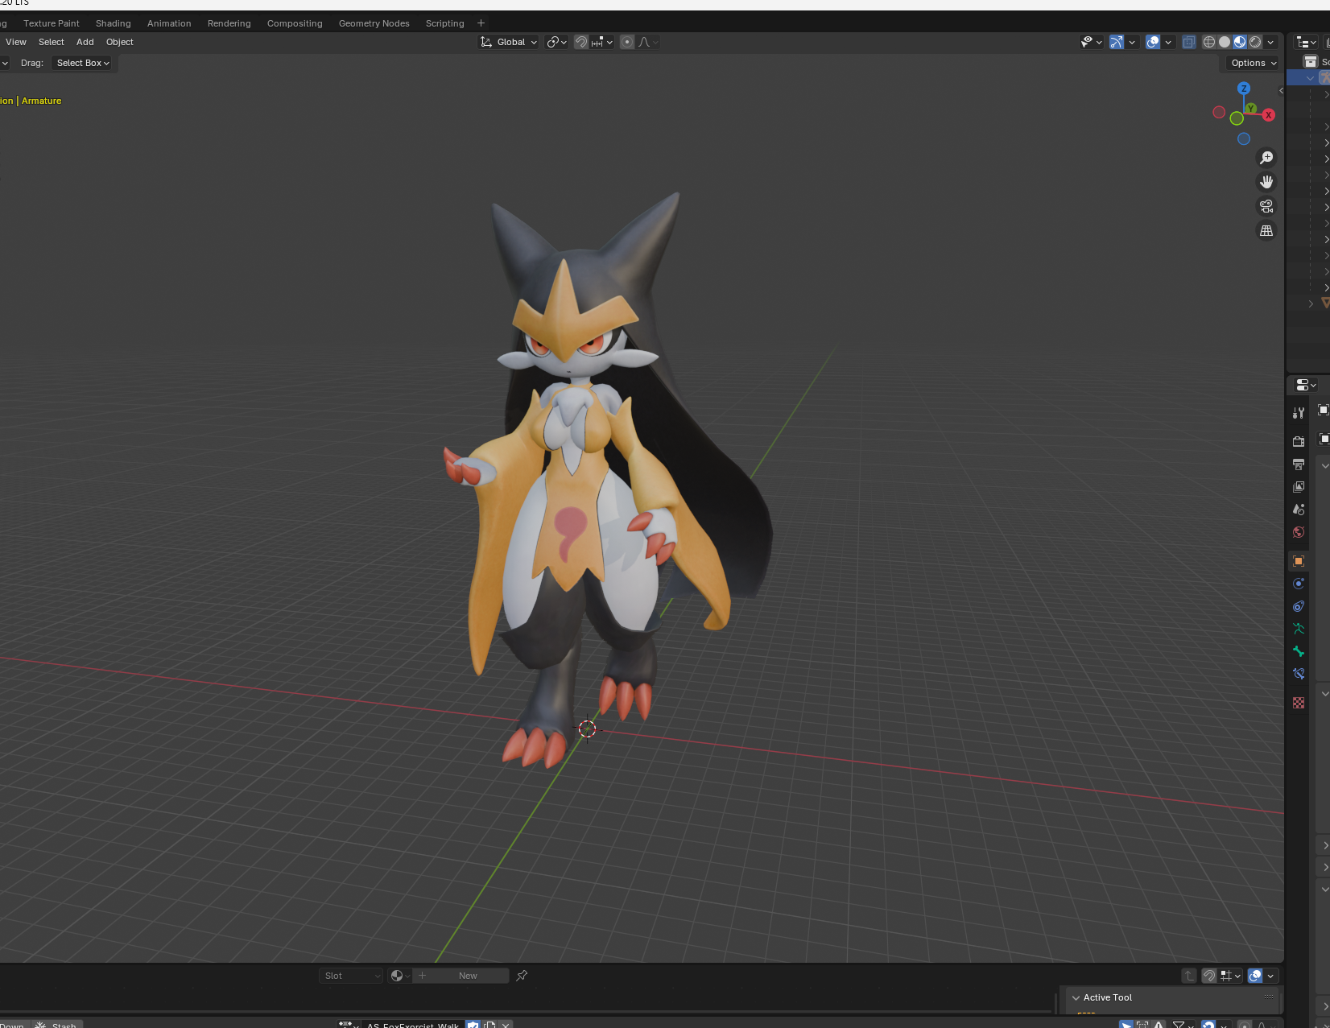Viewport: 1330px width, 1028px height.
Task: Open the Object menu
Action: (x=120, y=42)
